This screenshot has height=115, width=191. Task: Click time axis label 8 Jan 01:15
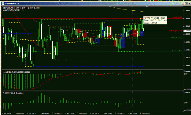tap(145, 113)
